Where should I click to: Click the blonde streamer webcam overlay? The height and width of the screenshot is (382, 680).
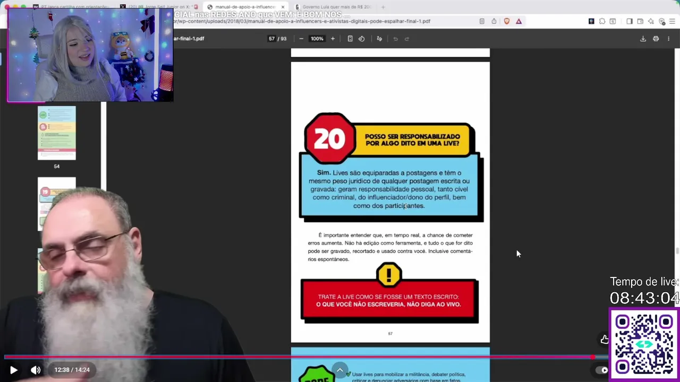pos(90,55)
